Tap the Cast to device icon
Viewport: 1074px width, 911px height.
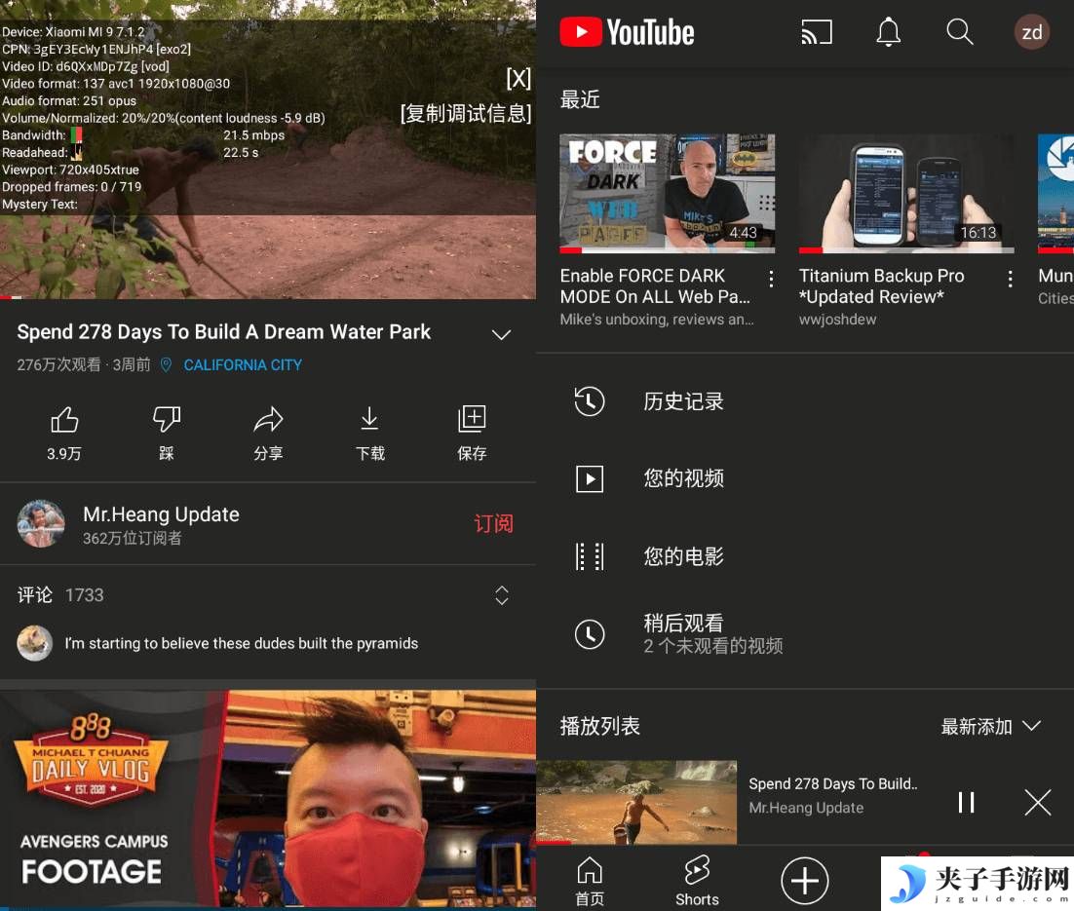(817, 32)
